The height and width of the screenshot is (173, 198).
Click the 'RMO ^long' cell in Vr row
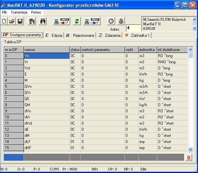click(x=172, y=62)
